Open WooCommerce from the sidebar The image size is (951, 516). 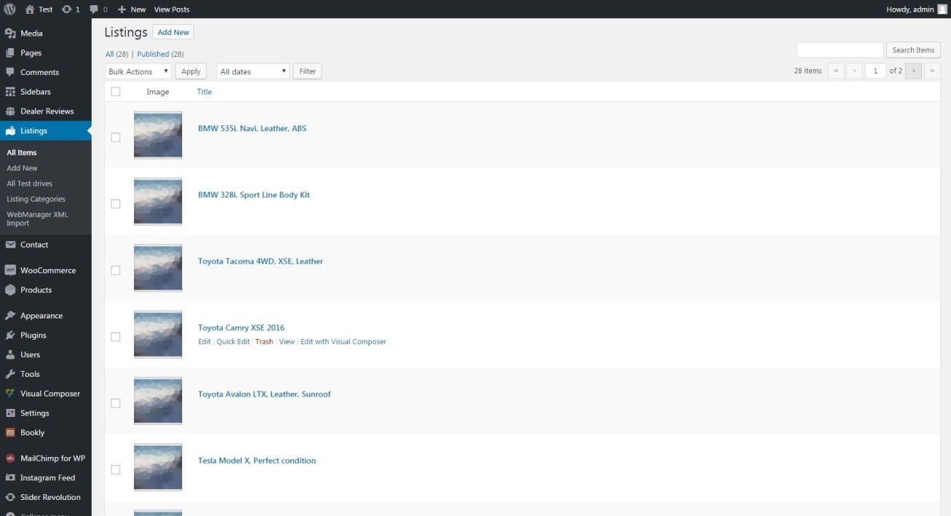click(x=47, y=270)
